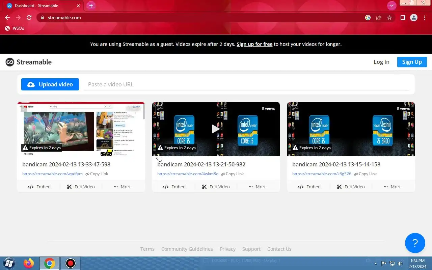The width and height of the screenshot is (432, 270).
Task: Select title bandicam 2024-02-13 13-21-50-982
Action: point(201,164)
